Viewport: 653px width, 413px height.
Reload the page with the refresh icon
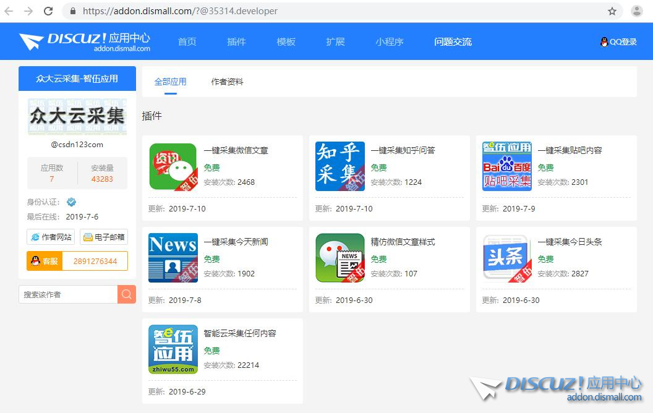48,11
